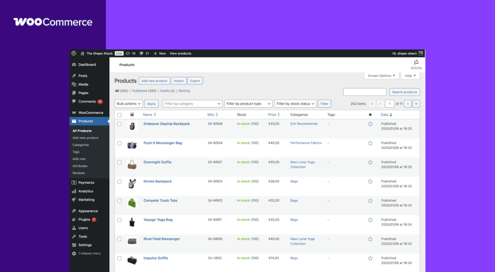Image resolution: width=495 pixels, height=272 pixels.
Task: Star the Push It Messenger Bag as featured
Action: (x=370, y=143)
